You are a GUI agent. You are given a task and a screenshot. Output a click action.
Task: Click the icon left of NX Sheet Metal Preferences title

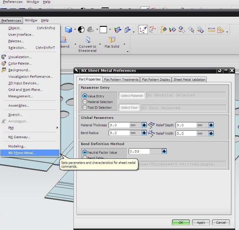pos(76,70)
